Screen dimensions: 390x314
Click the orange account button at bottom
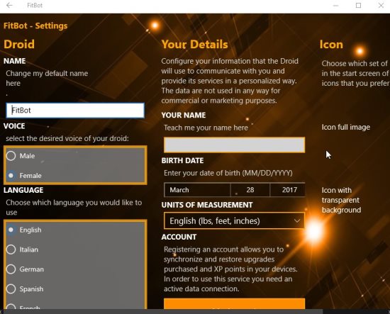click(234, 304)
